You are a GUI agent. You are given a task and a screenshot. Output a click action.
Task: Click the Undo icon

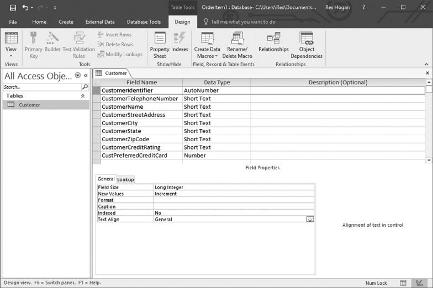[x=25, y=8]
